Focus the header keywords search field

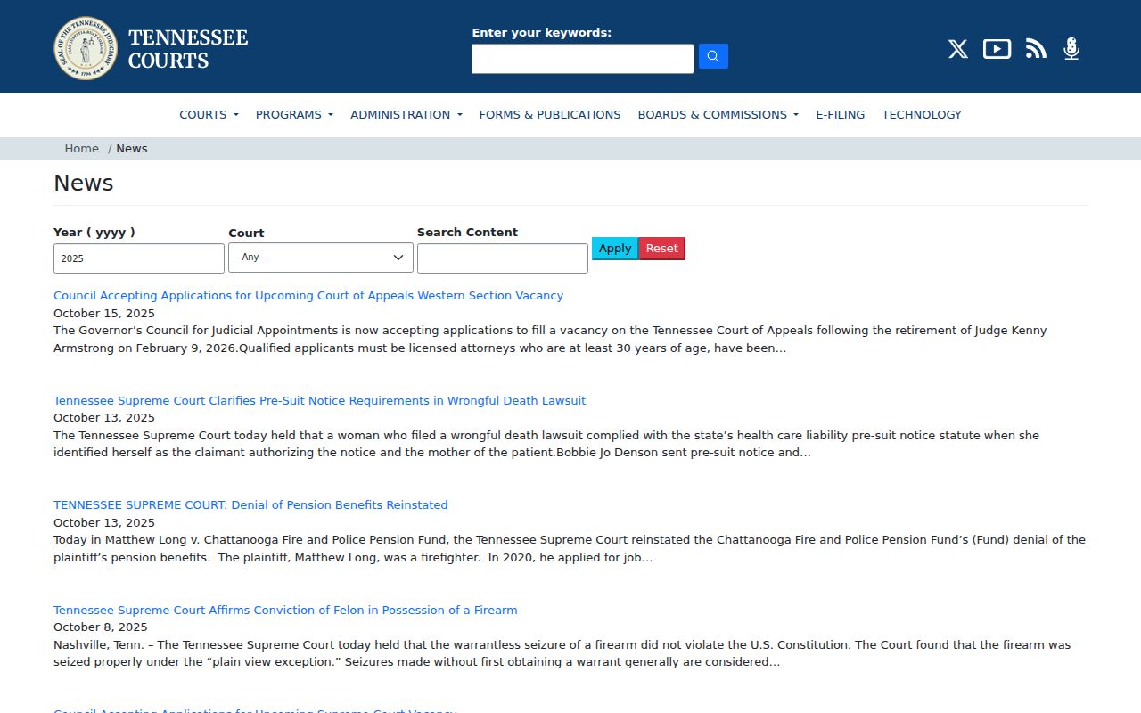tap(583, 59)
